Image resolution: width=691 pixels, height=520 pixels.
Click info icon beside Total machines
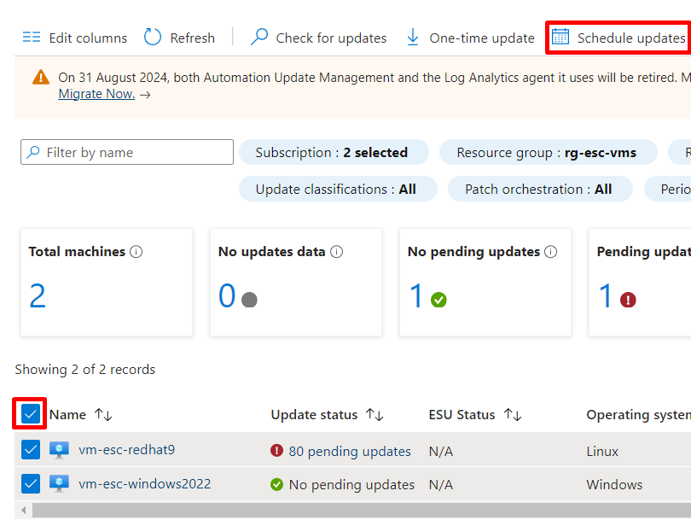(136, 252)
